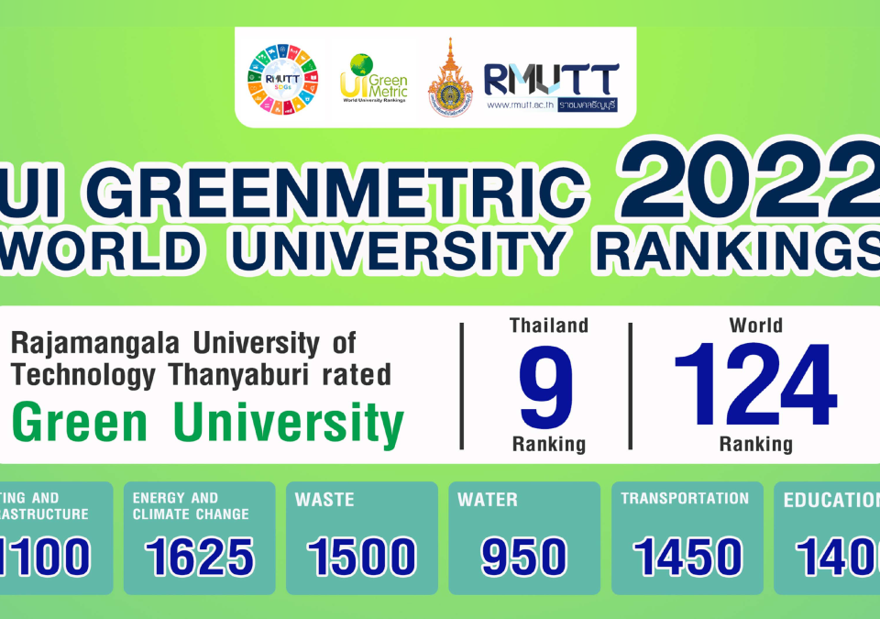Click the Thai text label beside the web address

coord(588,105)
